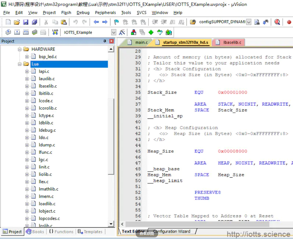
Task: Pin the Project panel with pushpin
Action: tap(105, 41)
